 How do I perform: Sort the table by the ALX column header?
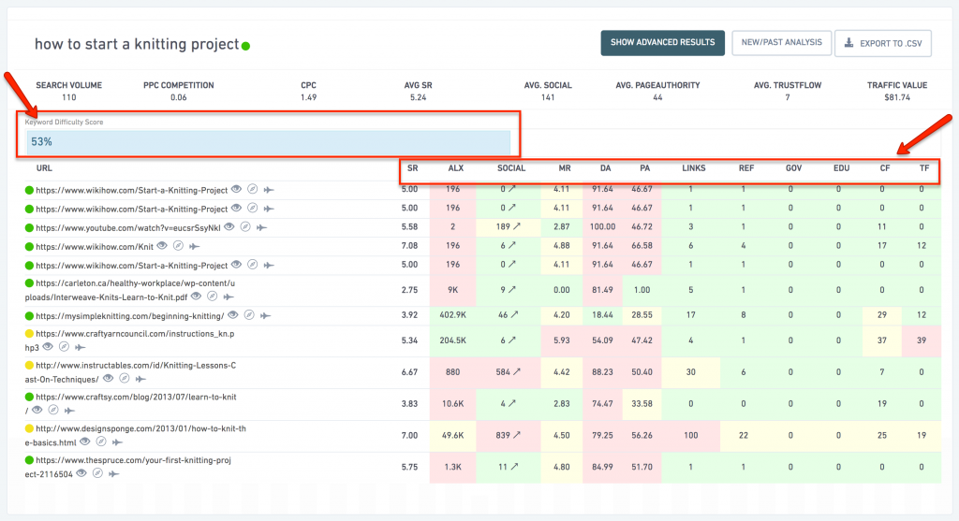(x=456, y=168)
